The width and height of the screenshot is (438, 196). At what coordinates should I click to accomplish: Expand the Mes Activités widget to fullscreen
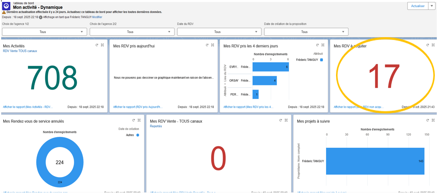(102, 45)
